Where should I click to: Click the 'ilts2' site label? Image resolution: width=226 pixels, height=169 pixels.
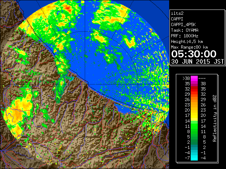pos(177,13)
